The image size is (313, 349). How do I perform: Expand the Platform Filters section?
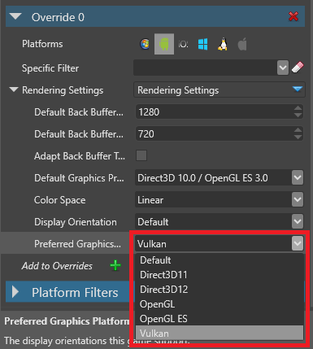15,292
